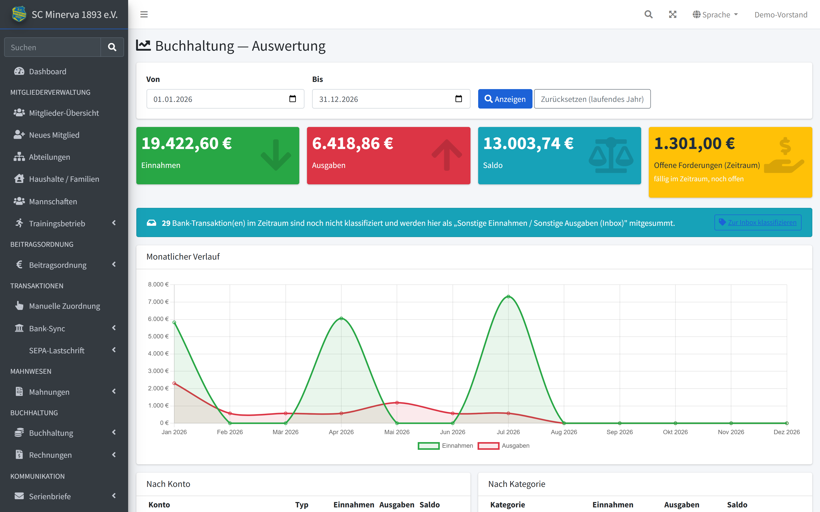820x512 pixels.
Task: Expand the Beitragsordnung submenu chevron
Action: pos(114,264)
